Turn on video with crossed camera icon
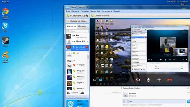The image size is (190, 107). 138,80
